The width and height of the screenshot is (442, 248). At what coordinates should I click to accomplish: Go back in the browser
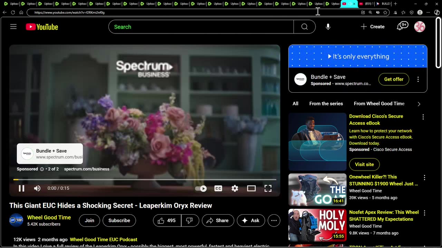pyautogui.click(x=4, y=12)
